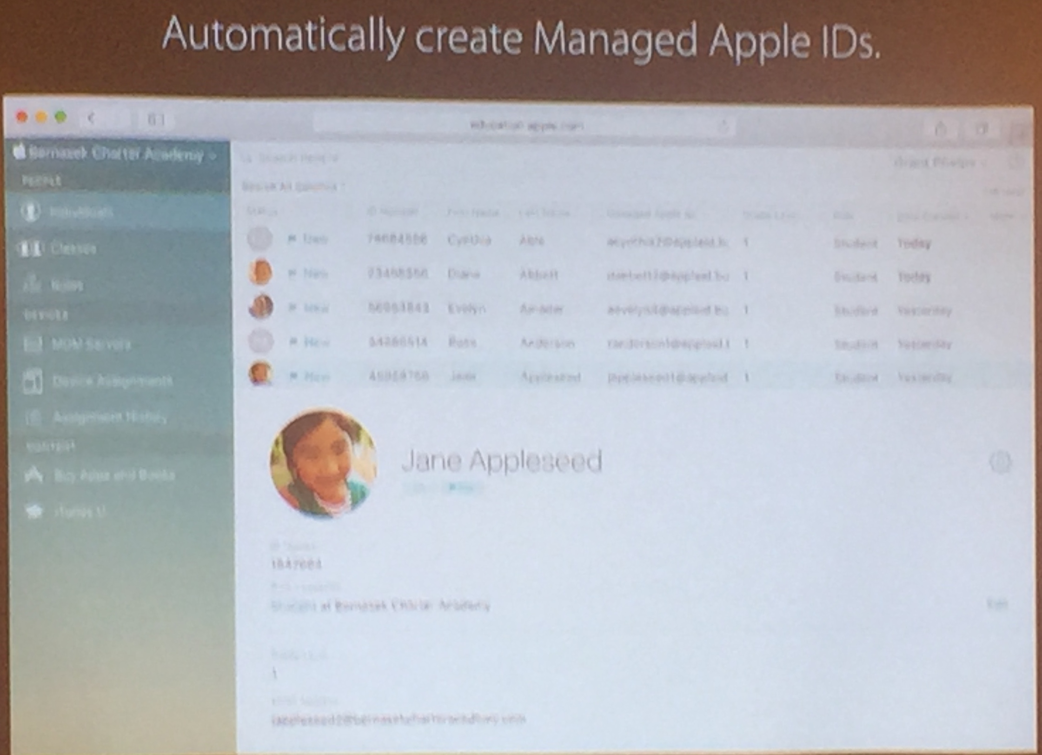The image size is (1042, 755).
Task: Click Today date in Cynthia's row
Action: pyautogui.click(x=914, y=243)
